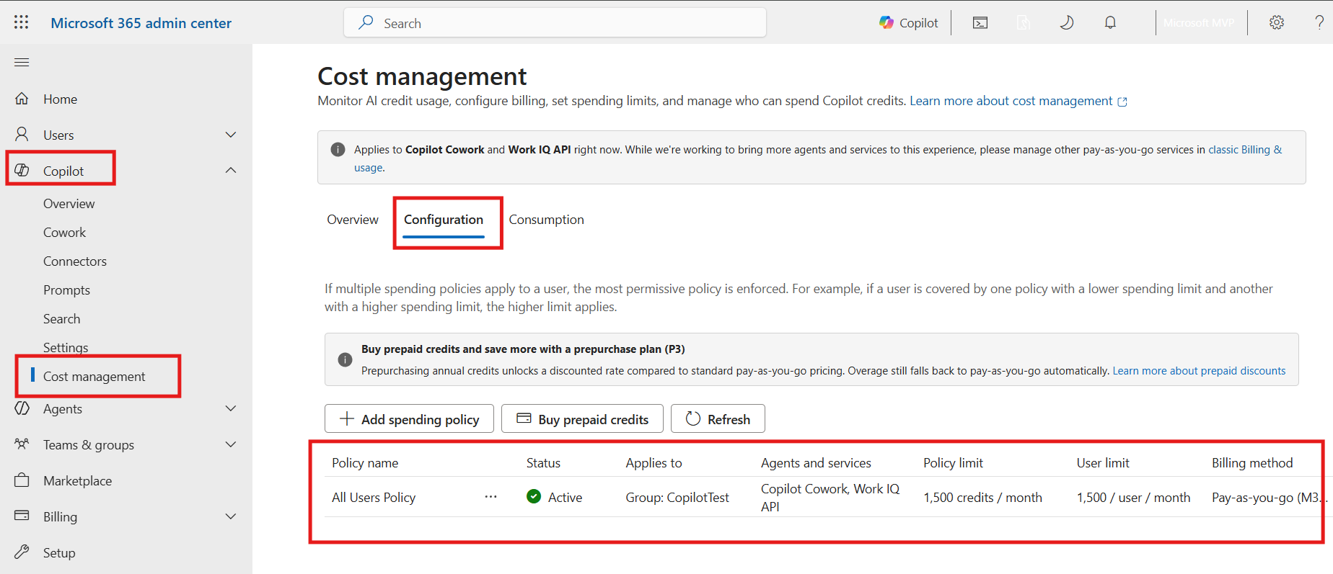This screenshot has width=1333, height=574.
Task: Expand the Teams & groups chevron
Action: (x=231, y=444)
